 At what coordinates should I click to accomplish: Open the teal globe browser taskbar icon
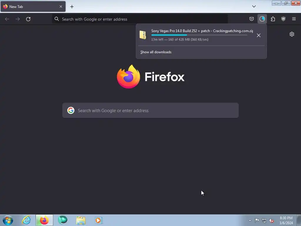[63, 220]
